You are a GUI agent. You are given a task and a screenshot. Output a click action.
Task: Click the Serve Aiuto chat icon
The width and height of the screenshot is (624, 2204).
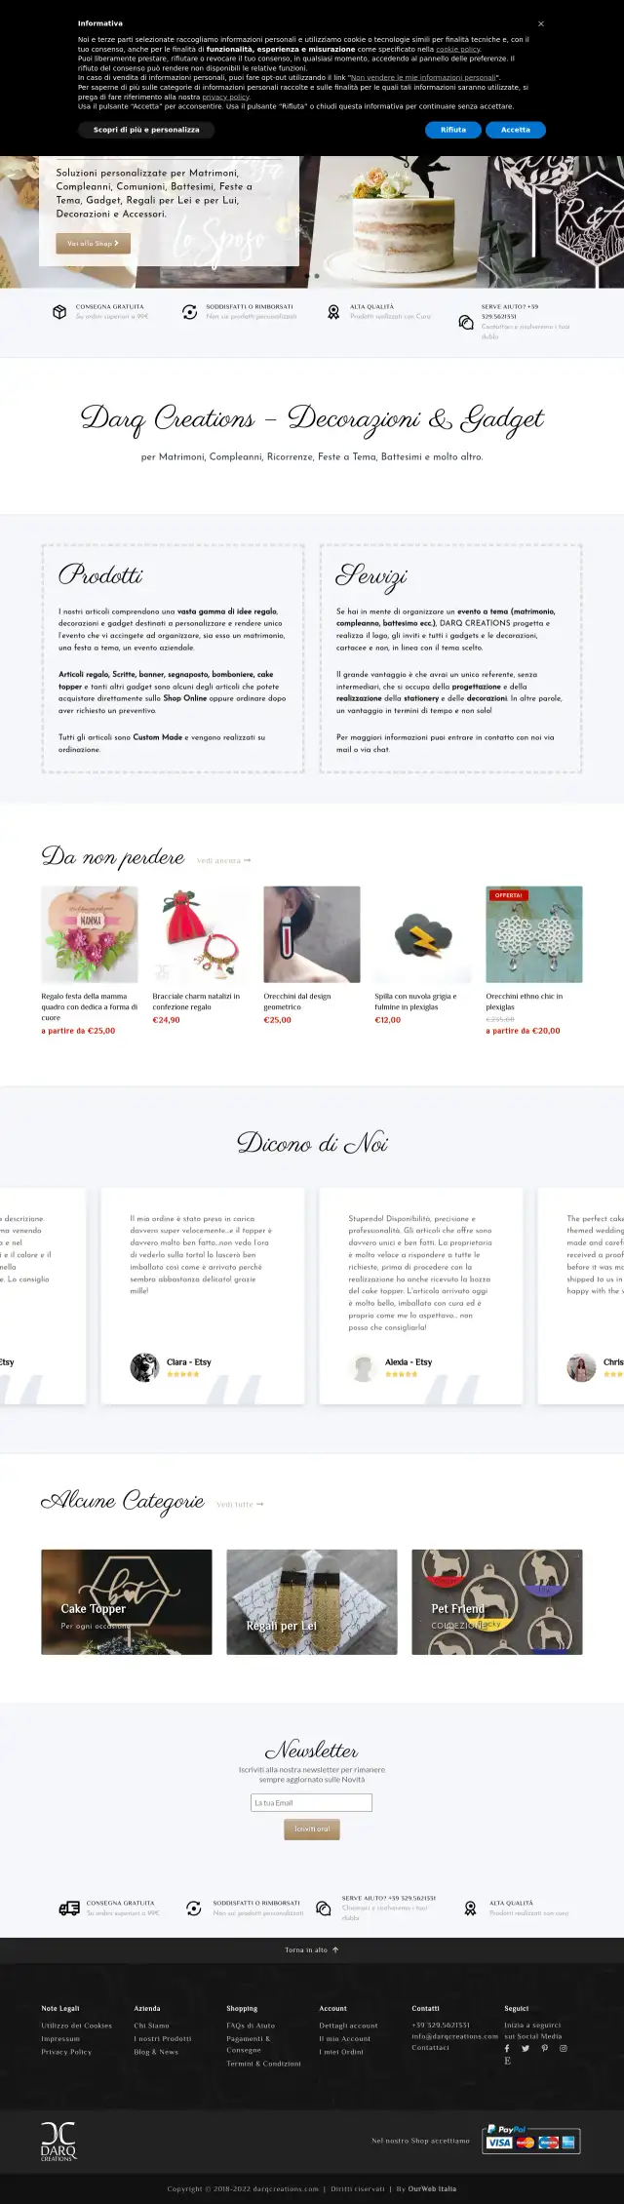click(x=466, y=322)
